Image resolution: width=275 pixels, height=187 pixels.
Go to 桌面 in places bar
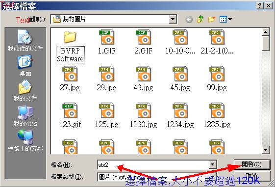click(x=25, y=66)
